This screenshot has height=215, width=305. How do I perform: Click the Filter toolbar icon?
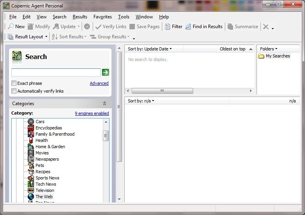167,27
